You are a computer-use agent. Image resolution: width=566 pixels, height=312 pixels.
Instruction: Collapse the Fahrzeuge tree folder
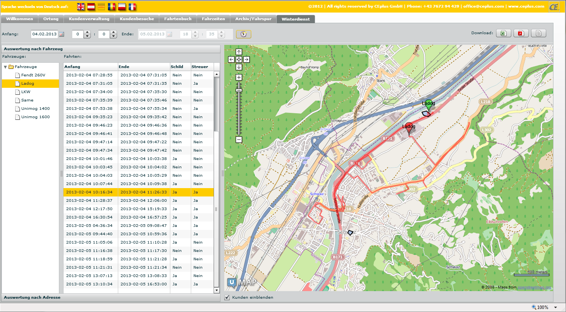tap(5, 67)
